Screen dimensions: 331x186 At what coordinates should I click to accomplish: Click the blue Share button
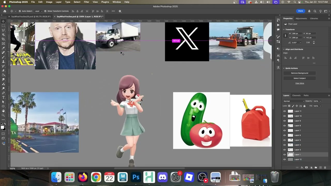[300, 11]
